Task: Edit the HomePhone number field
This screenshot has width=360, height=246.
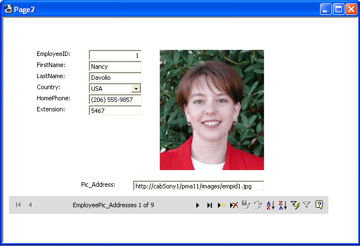Action: point(115,100)
